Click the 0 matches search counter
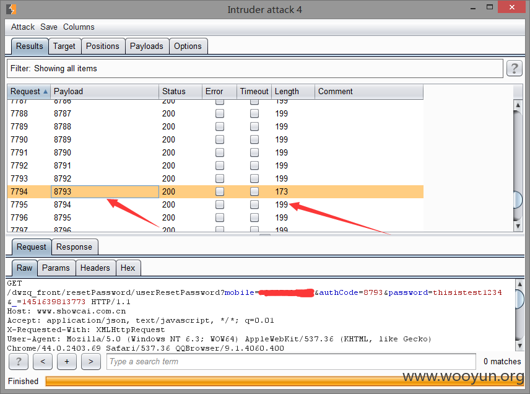Image resolution: width=530 pixels, height=394 pixels. tap(502, 362)
